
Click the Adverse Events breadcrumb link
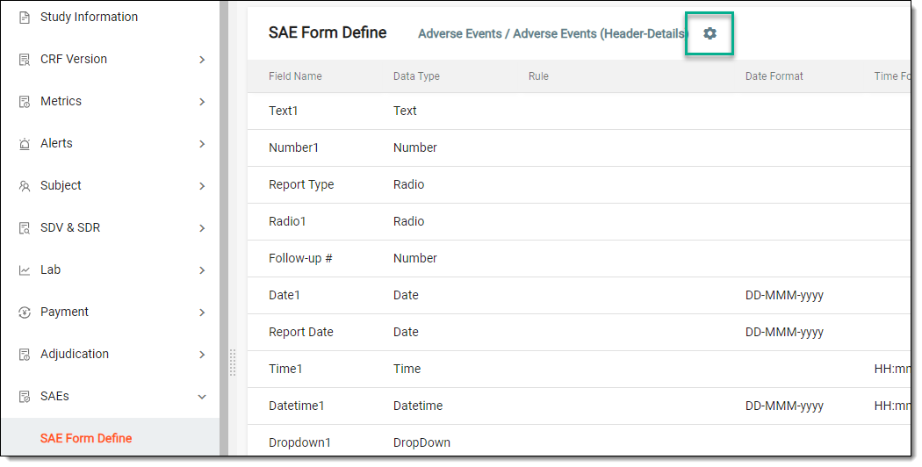tap(460, 34)
